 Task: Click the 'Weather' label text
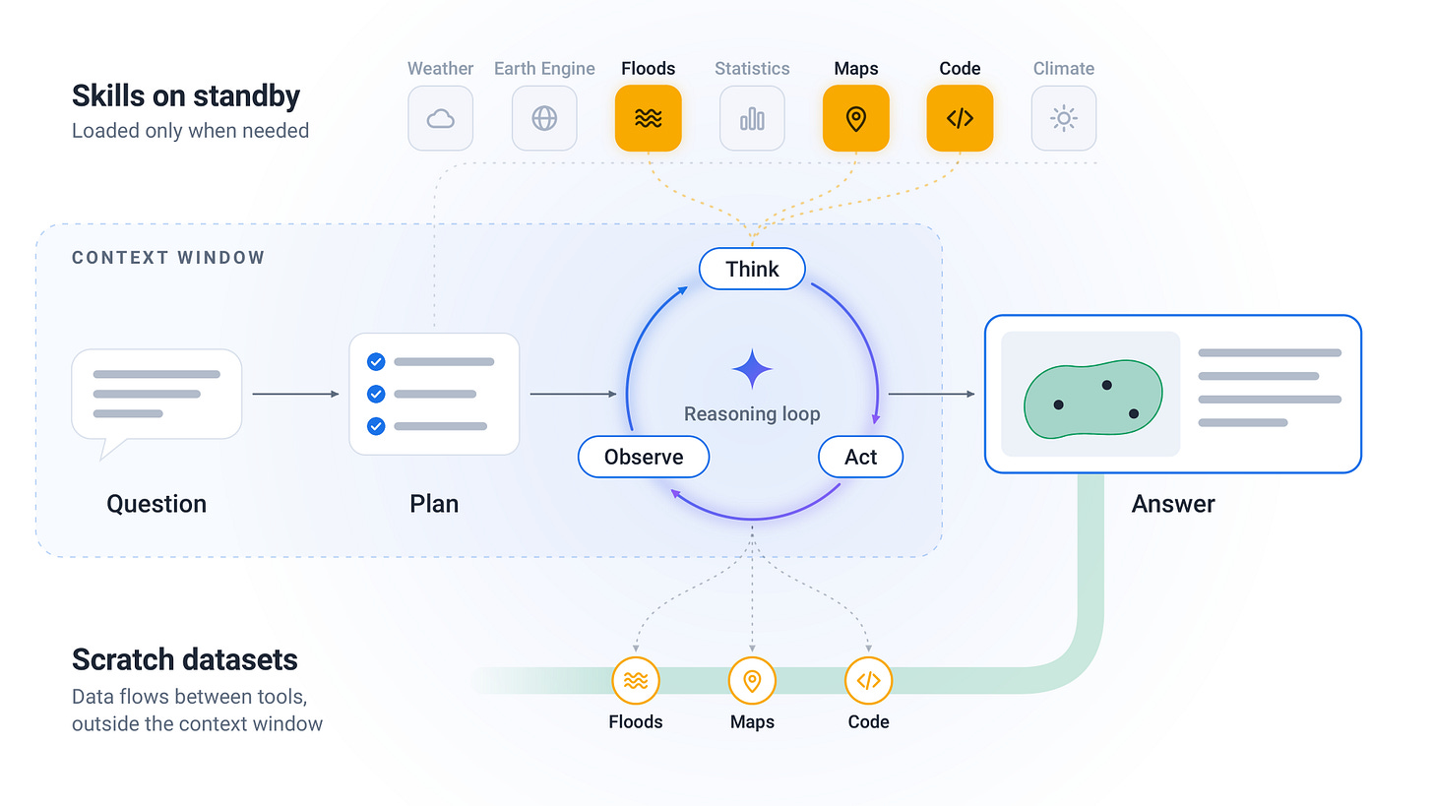pyautogui.click(x=440, y=68)
